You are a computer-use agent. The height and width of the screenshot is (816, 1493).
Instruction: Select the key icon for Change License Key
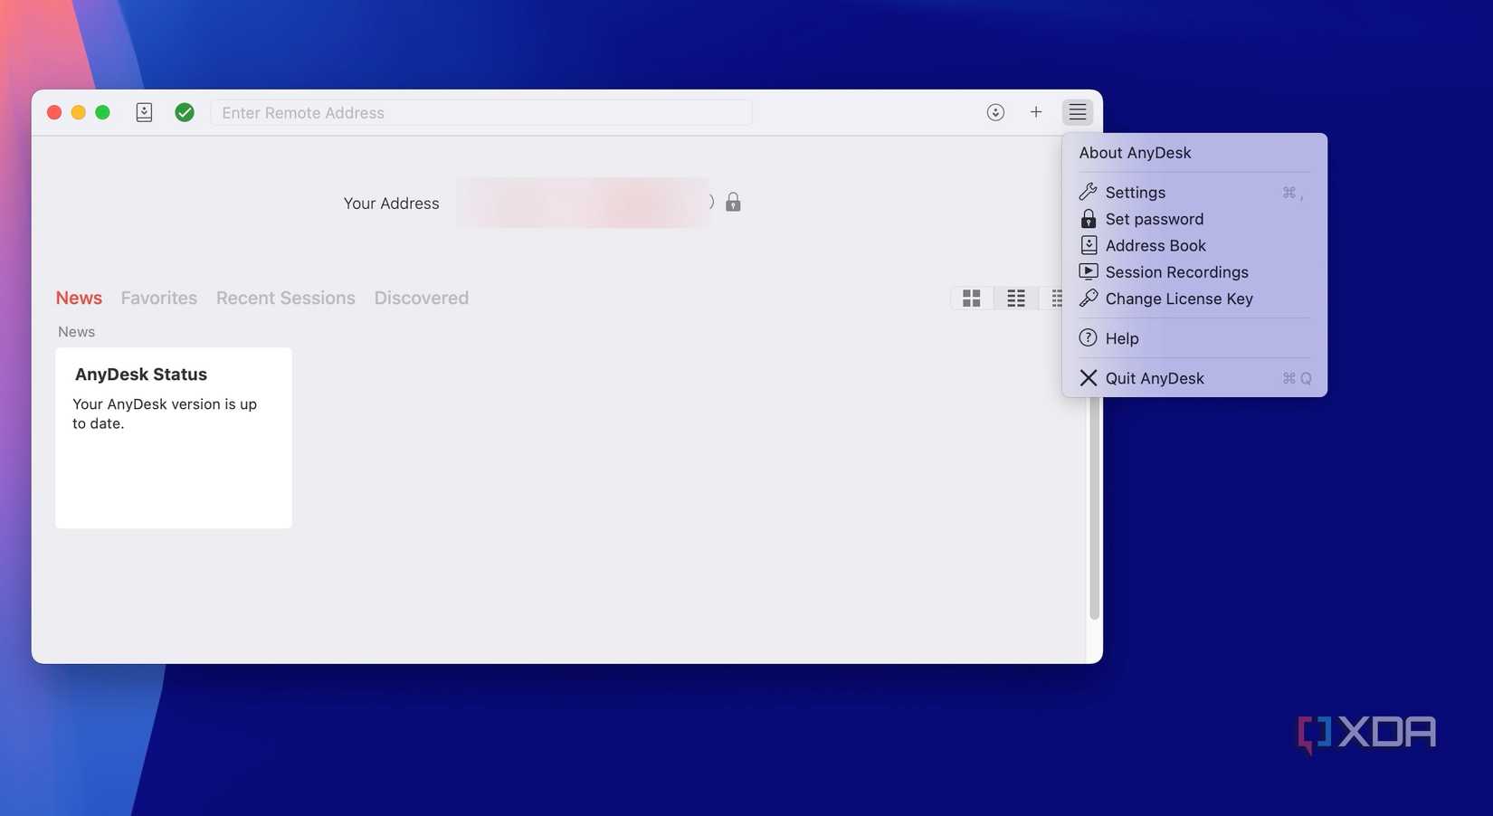tap(1088, 298)
